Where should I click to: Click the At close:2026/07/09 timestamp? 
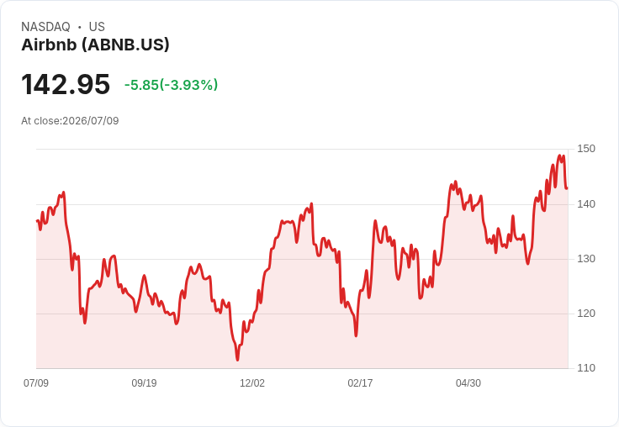point(70,121)
